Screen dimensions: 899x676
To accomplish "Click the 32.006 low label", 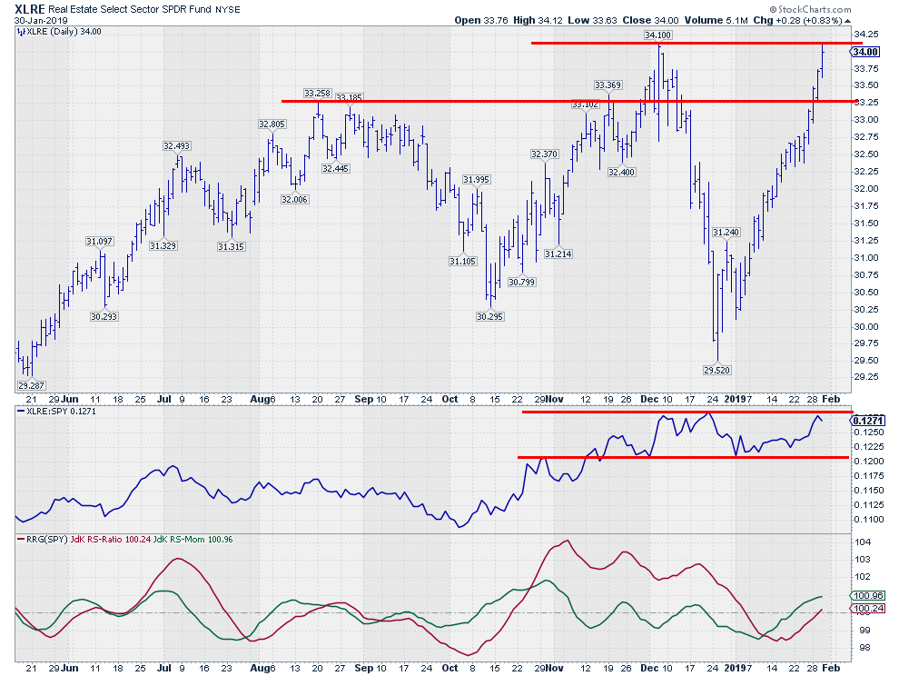I will pyautogui.click(x=294, y=199).
